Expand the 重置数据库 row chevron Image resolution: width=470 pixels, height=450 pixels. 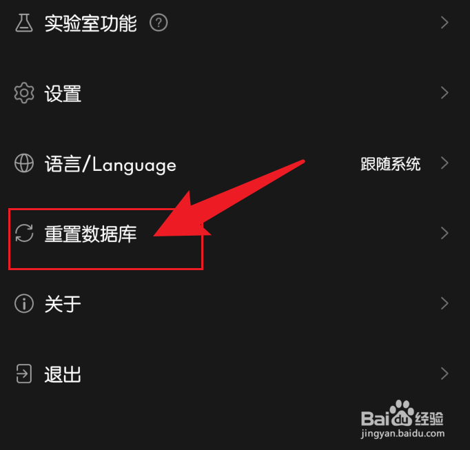(445, 233)
